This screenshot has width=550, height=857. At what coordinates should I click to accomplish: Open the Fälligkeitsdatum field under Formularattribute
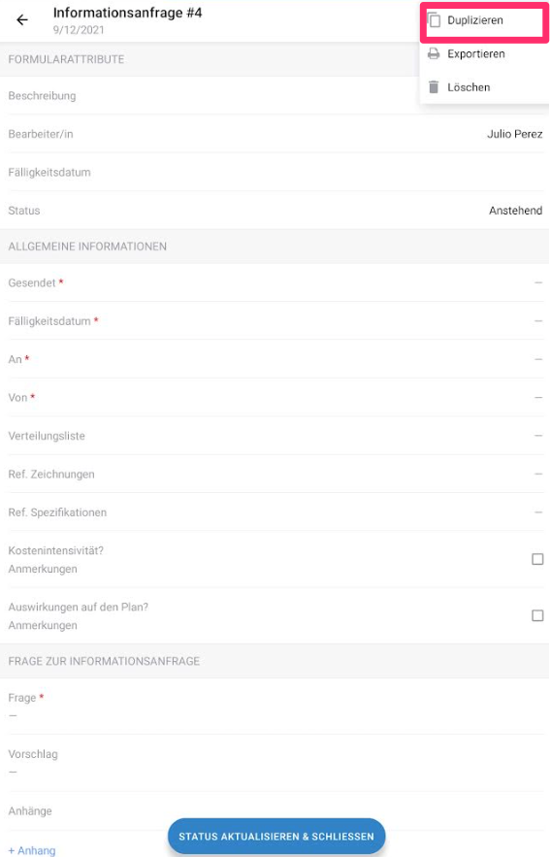(275, 172)
